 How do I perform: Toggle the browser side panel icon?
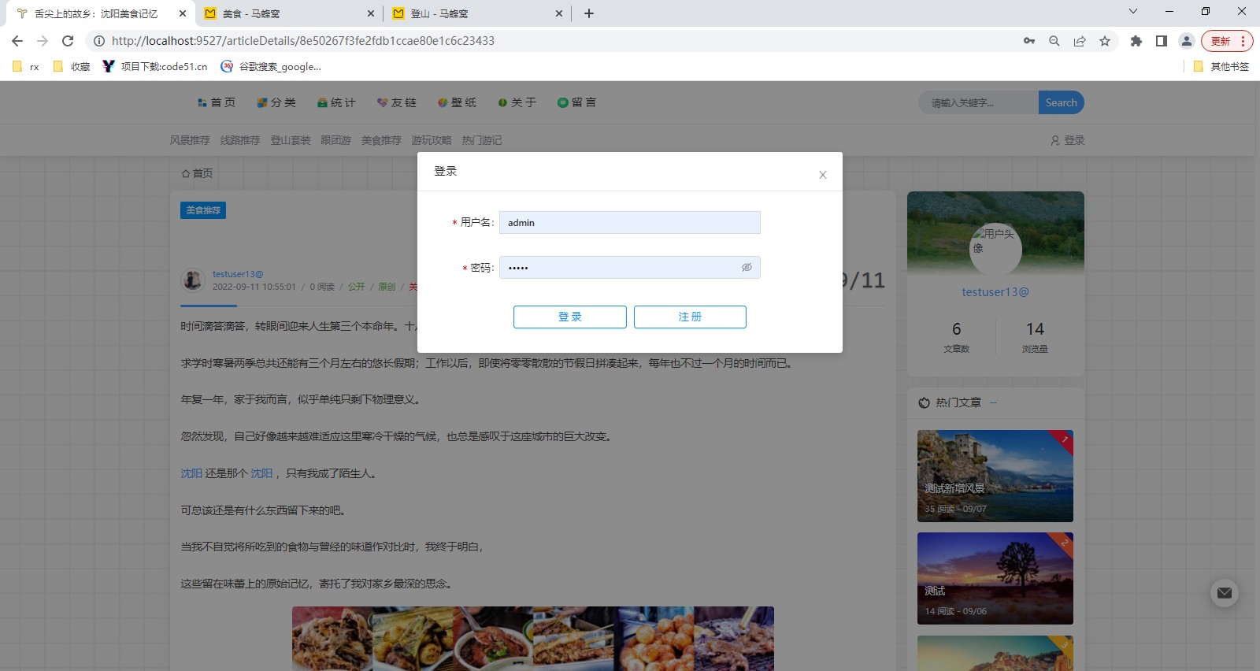point(1162,41)
